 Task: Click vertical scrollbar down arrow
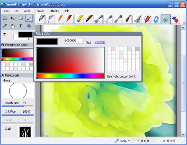(x=183, y=134)
